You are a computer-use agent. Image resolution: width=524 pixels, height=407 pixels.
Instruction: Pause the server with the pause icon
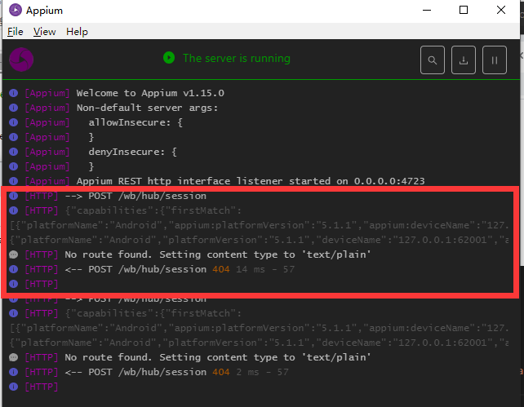pos(495,60)
